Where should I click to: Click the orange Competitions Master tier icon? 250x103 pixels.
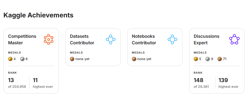49,39
